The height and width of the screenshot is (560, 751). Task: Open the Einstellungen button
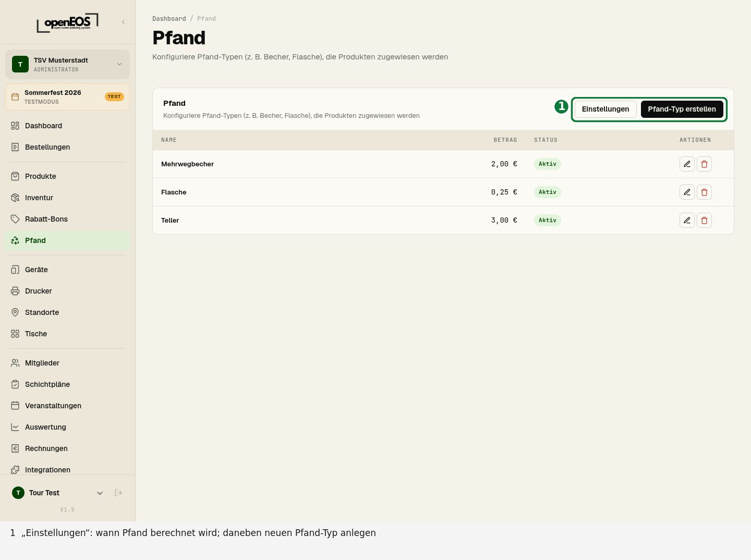click(605, 109)
